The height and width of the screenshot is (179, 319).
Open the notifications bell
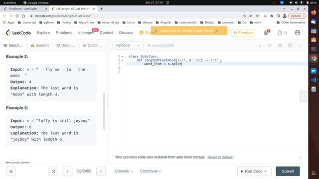tap(266, 33)
